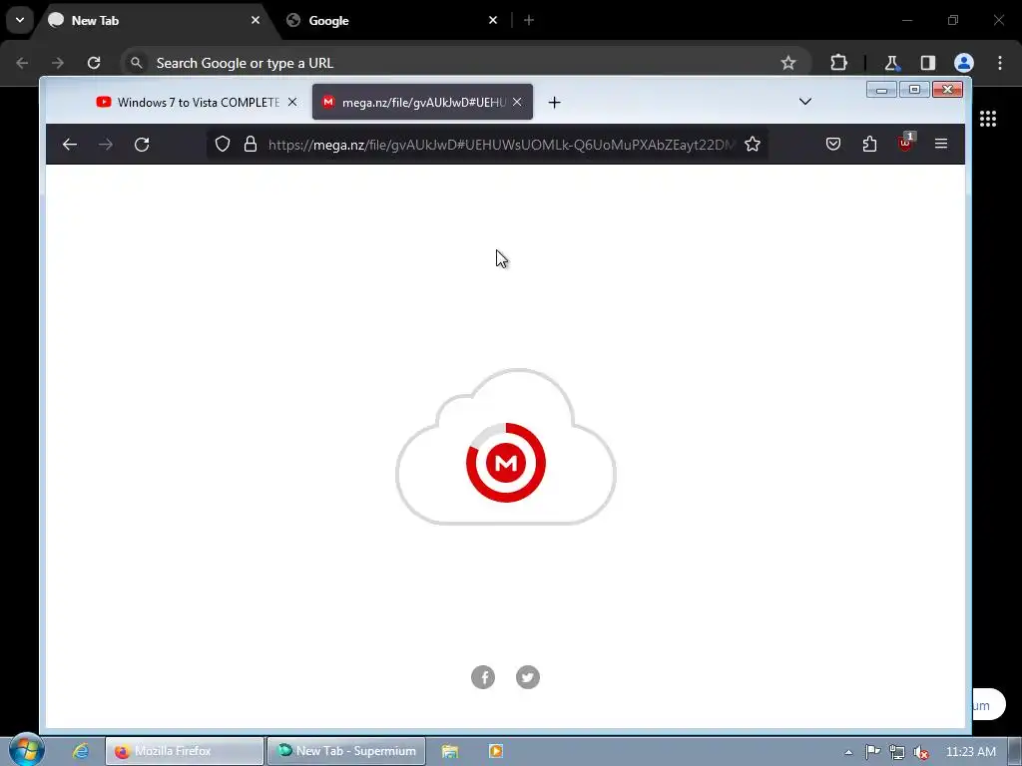1022x766 pixels.
Task: Bookmark this tab star in Supermium
Action: [x=788, y=63]
